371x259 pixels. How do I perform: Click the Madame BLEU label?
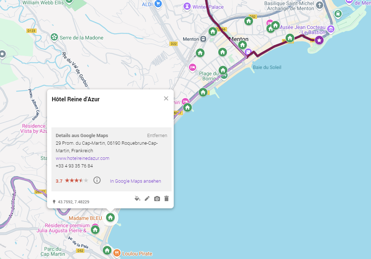click(86, 218)
